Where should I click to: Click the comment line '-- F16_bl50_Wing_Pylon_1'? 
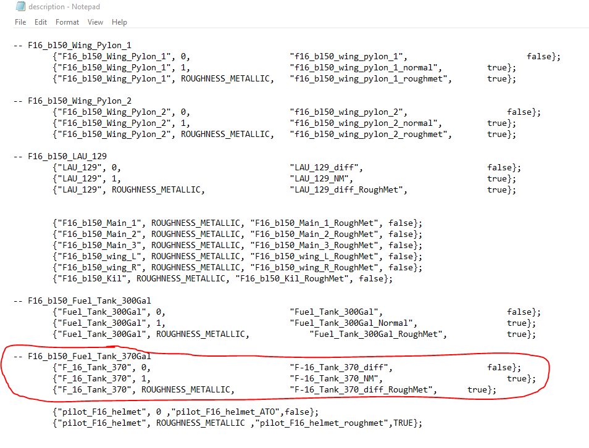(x=72, y=46)
